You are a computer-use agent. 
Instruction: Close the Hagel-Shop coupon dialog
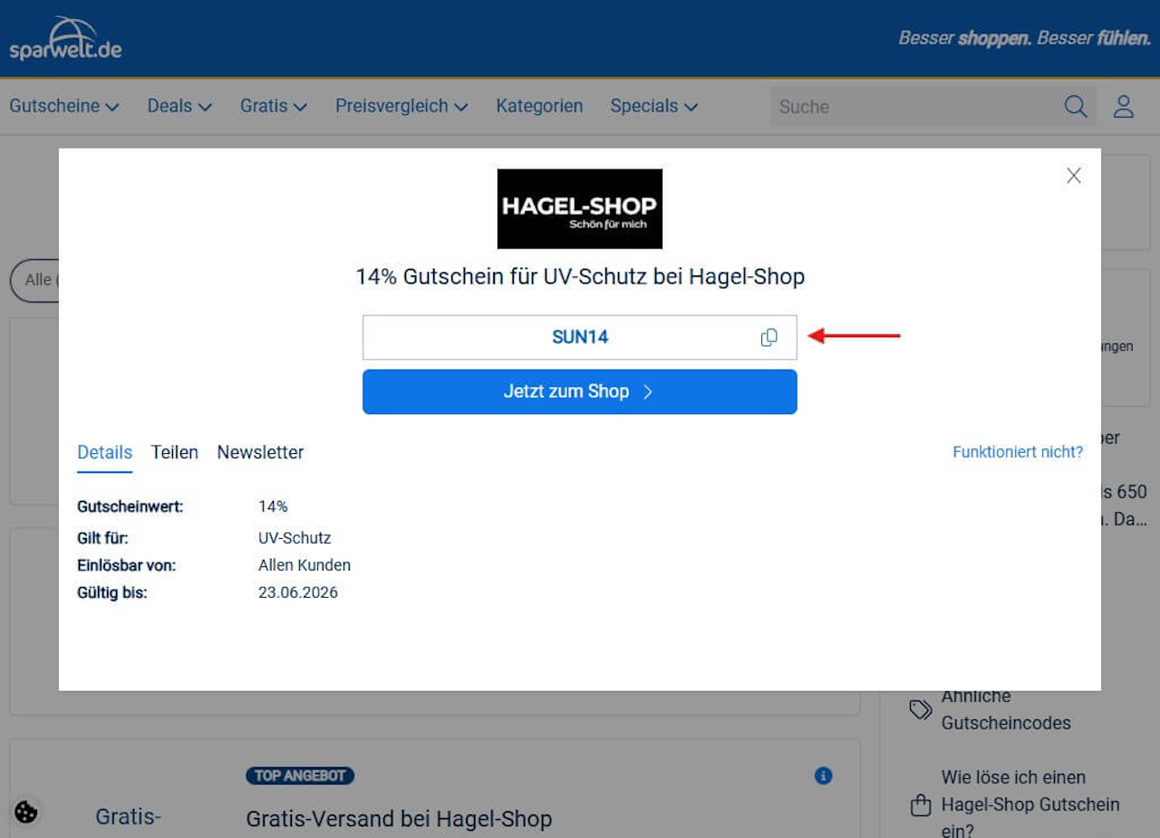(1074, 176)
